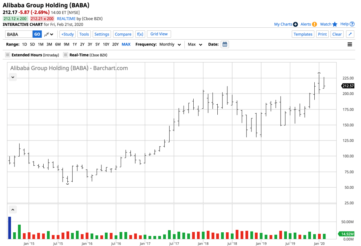Click the 50.00M volume axis label

[x=347, y=222]
